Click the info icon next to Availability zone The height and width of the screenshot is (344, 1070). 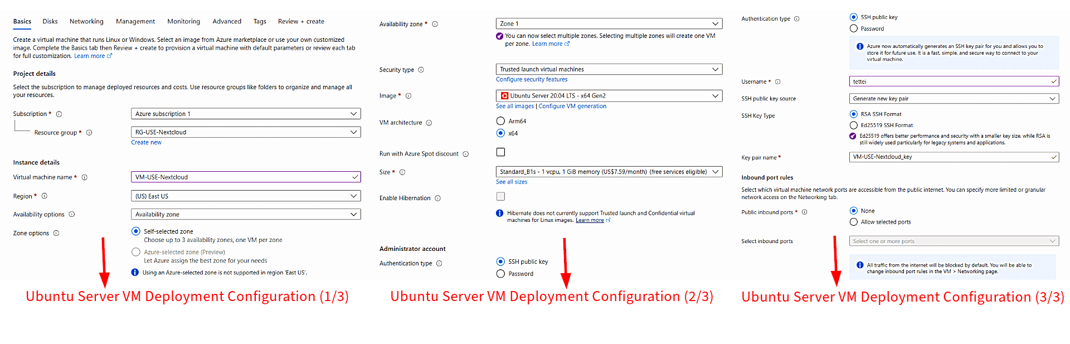coord(435,24)
